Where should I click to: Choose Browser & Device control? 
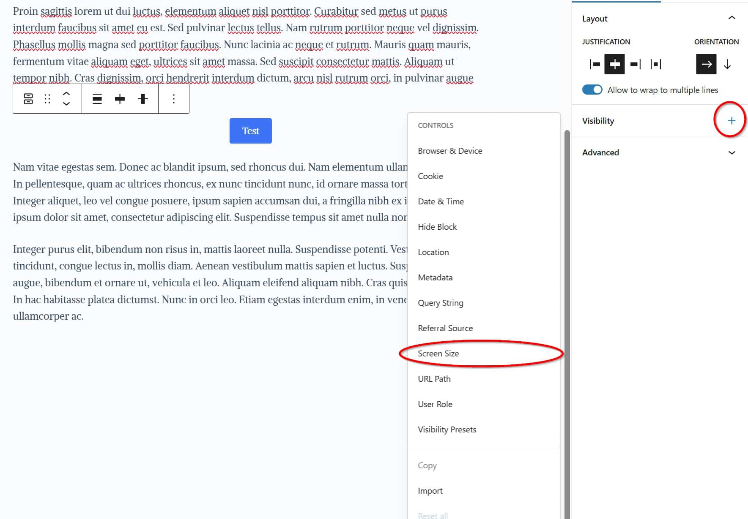coord(450,151)
